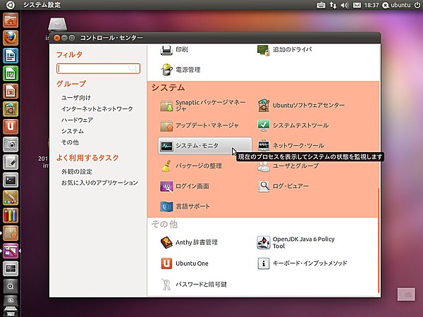Open volume indicator in top panel
This screenshot has height=317, width=423.
tap(345, 5)
